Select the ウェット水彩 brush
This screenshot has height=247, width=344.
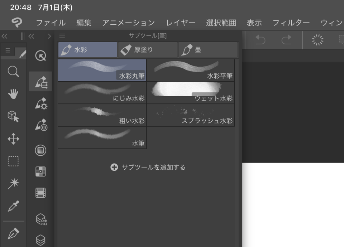(x=191, y=92)
